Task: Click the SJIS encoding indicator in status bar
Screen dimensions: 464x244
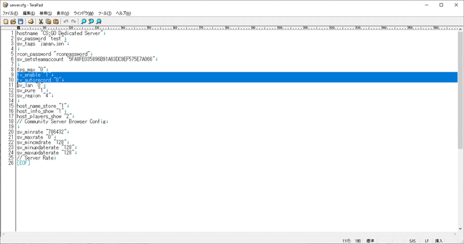Action: click(x=412, y=241)
